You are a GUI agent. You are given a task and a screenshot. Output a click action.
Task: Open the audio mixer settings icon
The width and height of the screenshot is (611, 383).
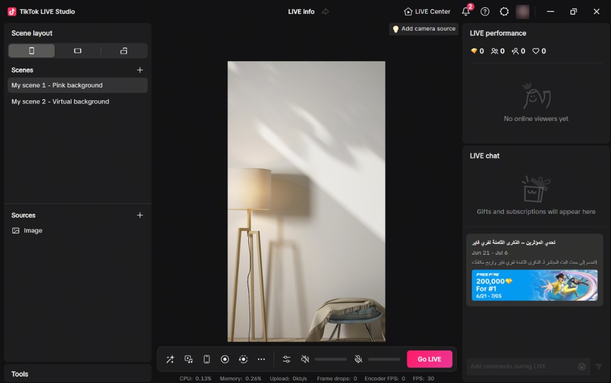pyautogui.click(x=286, y=359)
